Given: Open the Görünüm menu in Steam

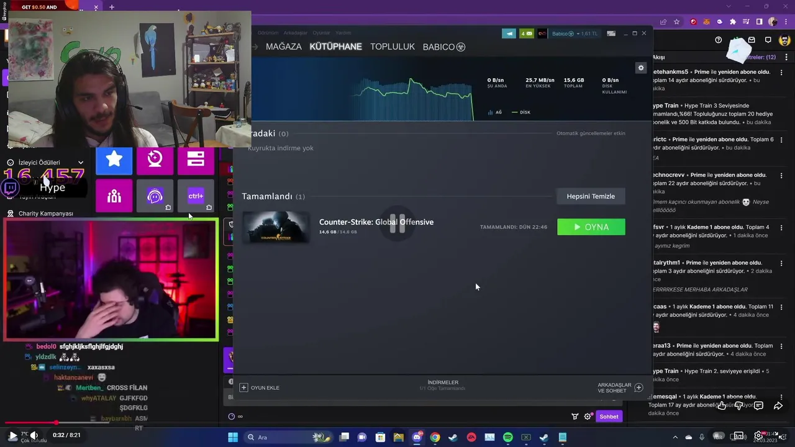Looking at the screenshot, I should 268,33.
